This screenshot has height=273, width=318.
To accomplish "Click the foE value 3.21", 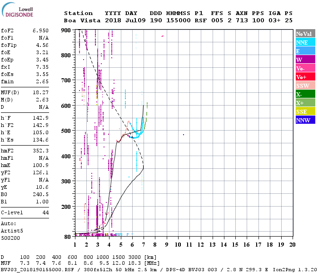I will click(x=42, y=52).
